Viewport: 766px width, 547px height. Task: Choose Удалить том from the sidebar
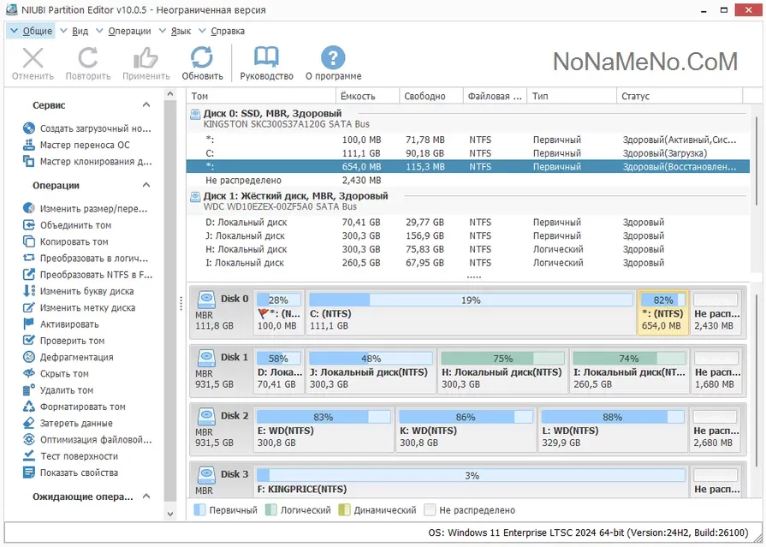[x=66, y=390]
